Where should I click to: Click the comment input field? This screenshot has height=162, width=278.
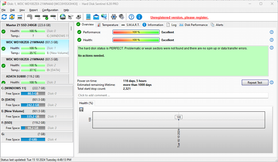pyautogui.click(x=173, y=95)
